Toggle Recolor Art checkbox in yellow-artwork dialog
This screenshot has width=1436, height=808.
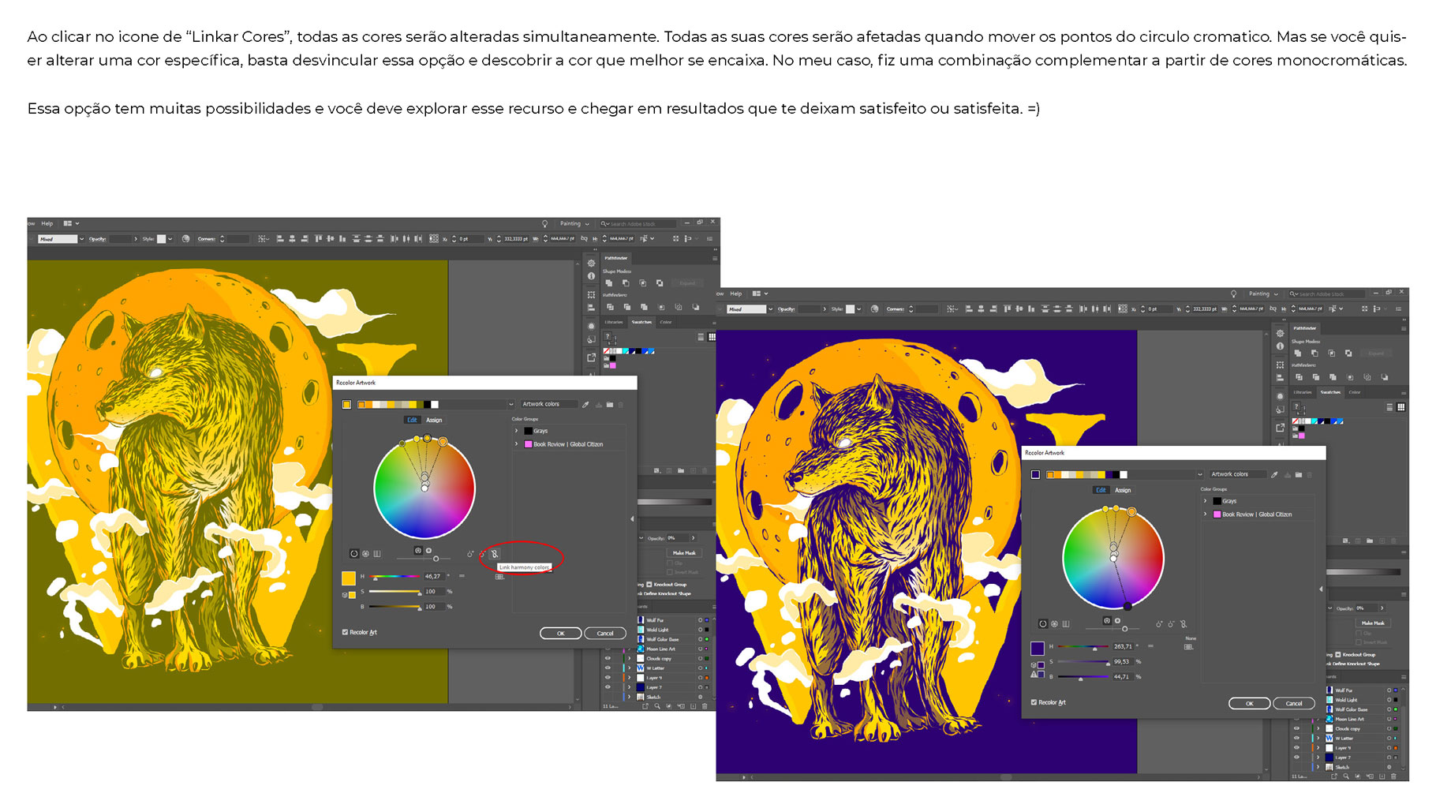345,632
